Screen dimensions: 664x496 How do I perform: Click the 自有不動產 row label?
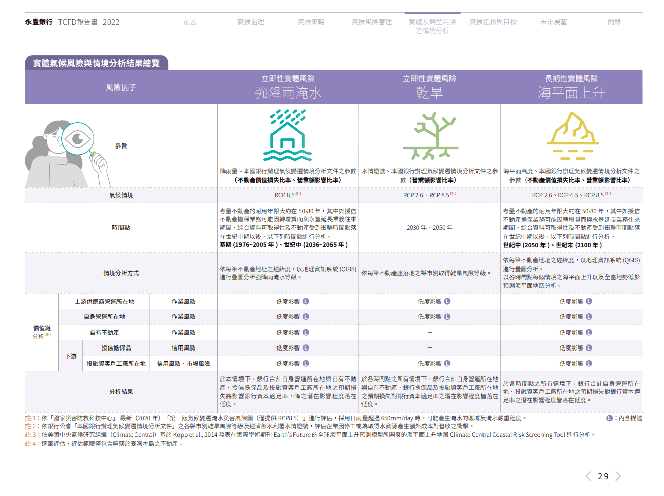pos(104,333)
